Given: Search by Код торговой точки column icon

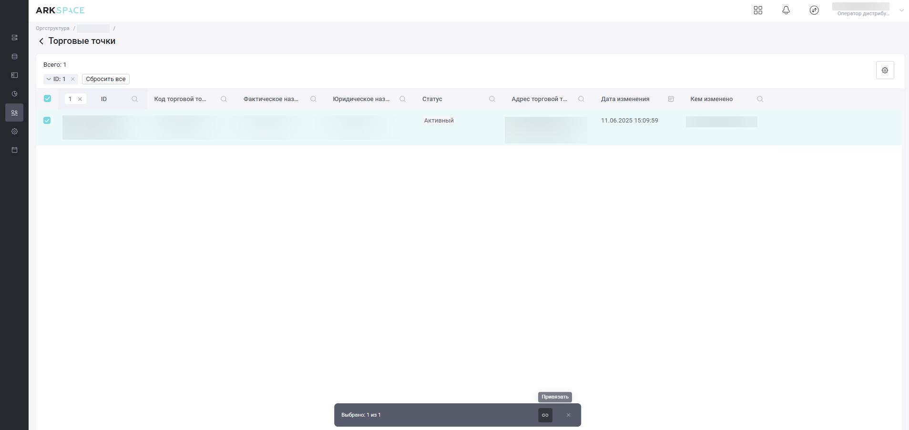Looking at the screenshot, I should pos(224,99).
